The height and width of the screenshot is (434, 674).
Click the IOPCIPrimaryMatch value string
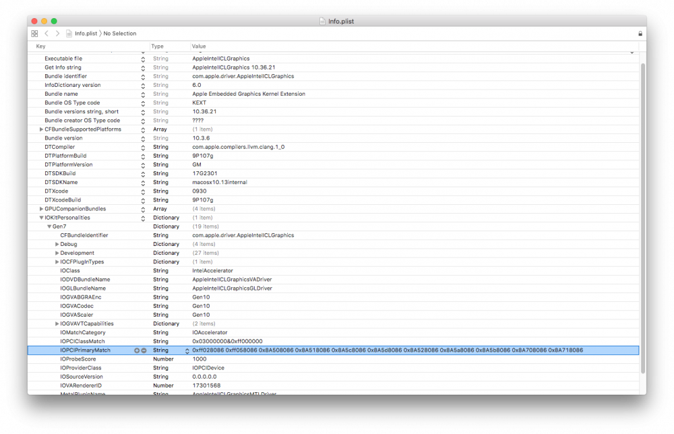pos(388,350)
